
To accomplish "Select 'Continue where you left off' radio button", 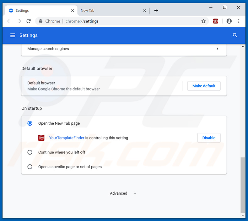I will pyautogui.click(x=30, y=152).
